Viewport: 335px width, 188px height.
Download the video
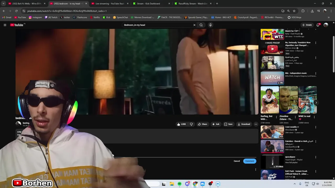[244, 124]
